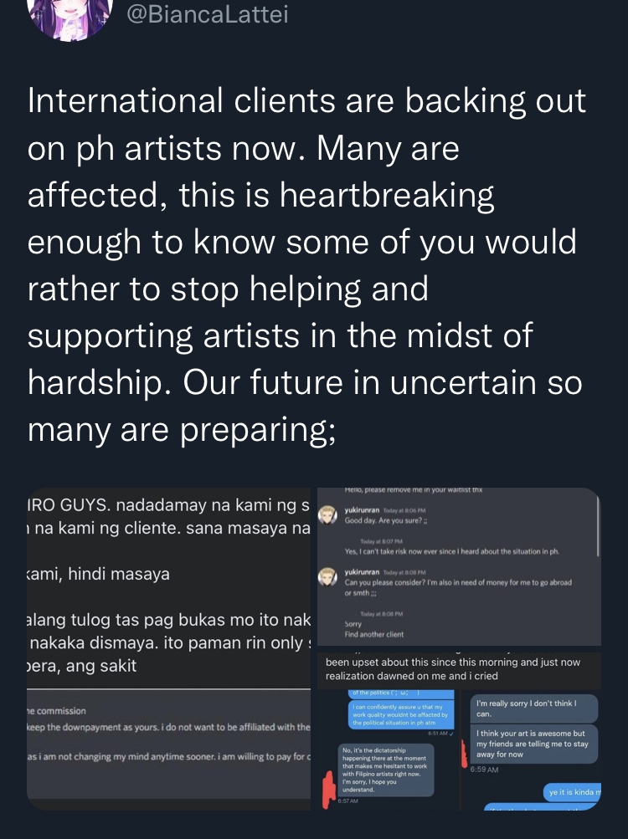
Task: Click the 'been upset about this' caption text
Action: point(453,669)
